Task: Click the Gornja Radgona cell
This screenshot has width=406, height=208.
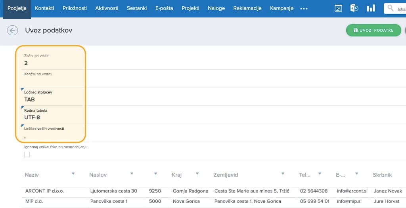Action: (x=190, y=191)
